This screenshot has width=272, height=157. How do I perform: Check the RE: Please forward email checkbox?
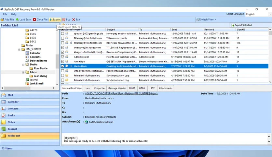[62, 43]
